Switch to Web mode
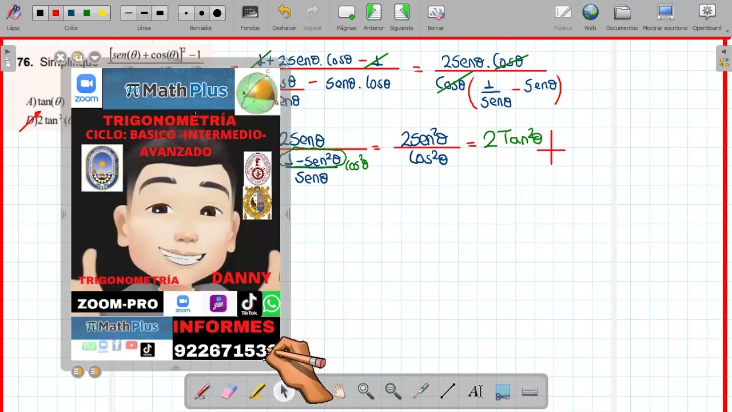Viewport: 732px width, 412px height. pos(590,17)
